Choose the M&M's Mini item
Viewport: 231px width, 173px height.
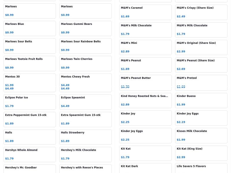pos(145,47)
